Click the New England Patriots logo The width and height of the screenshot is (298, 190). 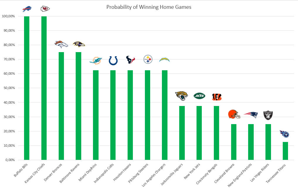click(251, 114)
